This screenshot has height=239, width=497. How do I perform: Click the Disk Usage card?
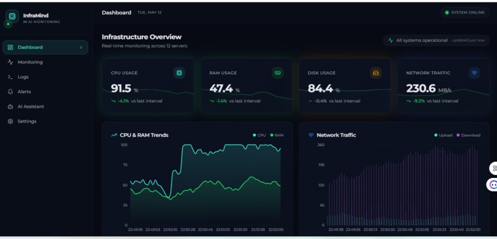[345, 86]
